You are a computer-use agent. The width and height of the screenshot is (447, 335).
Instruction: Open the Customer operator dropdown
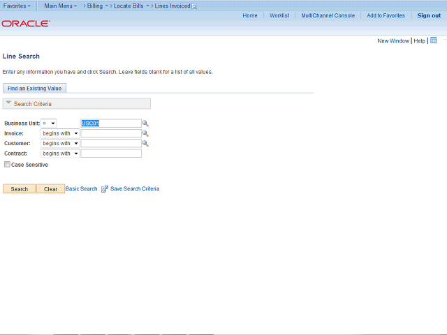point(60,143)
